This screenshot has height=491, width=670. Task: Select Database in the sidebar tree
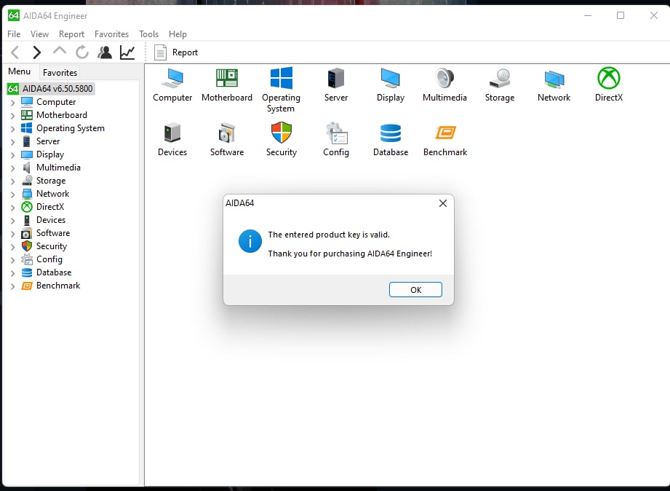(x=54, y=272)
